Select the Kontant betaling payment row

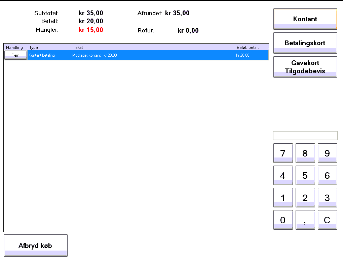[x=151, y=55]
